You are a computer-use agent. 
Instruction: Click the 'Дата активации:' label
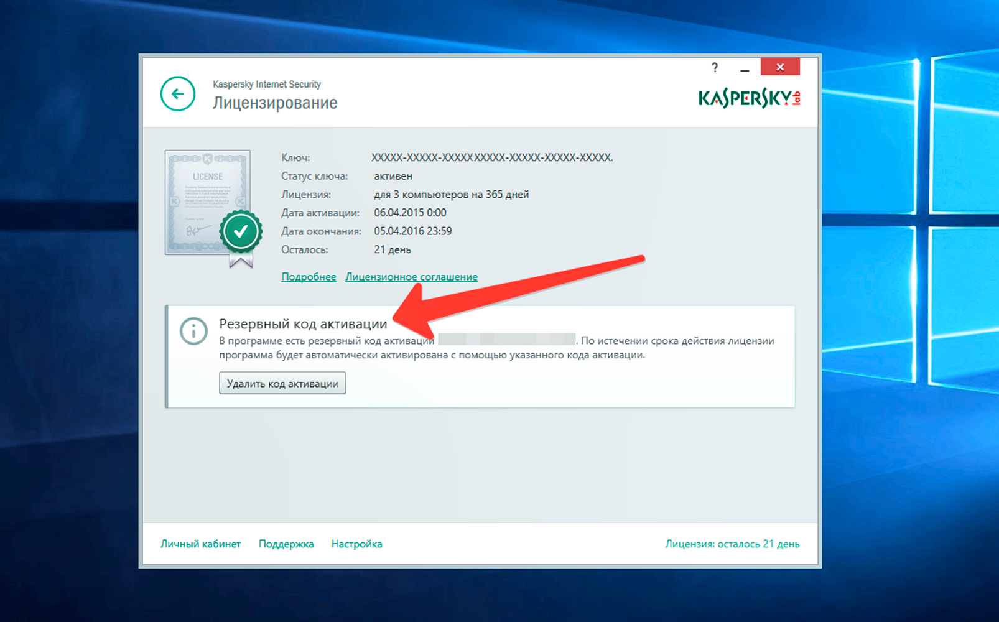[x=320, y=213]
